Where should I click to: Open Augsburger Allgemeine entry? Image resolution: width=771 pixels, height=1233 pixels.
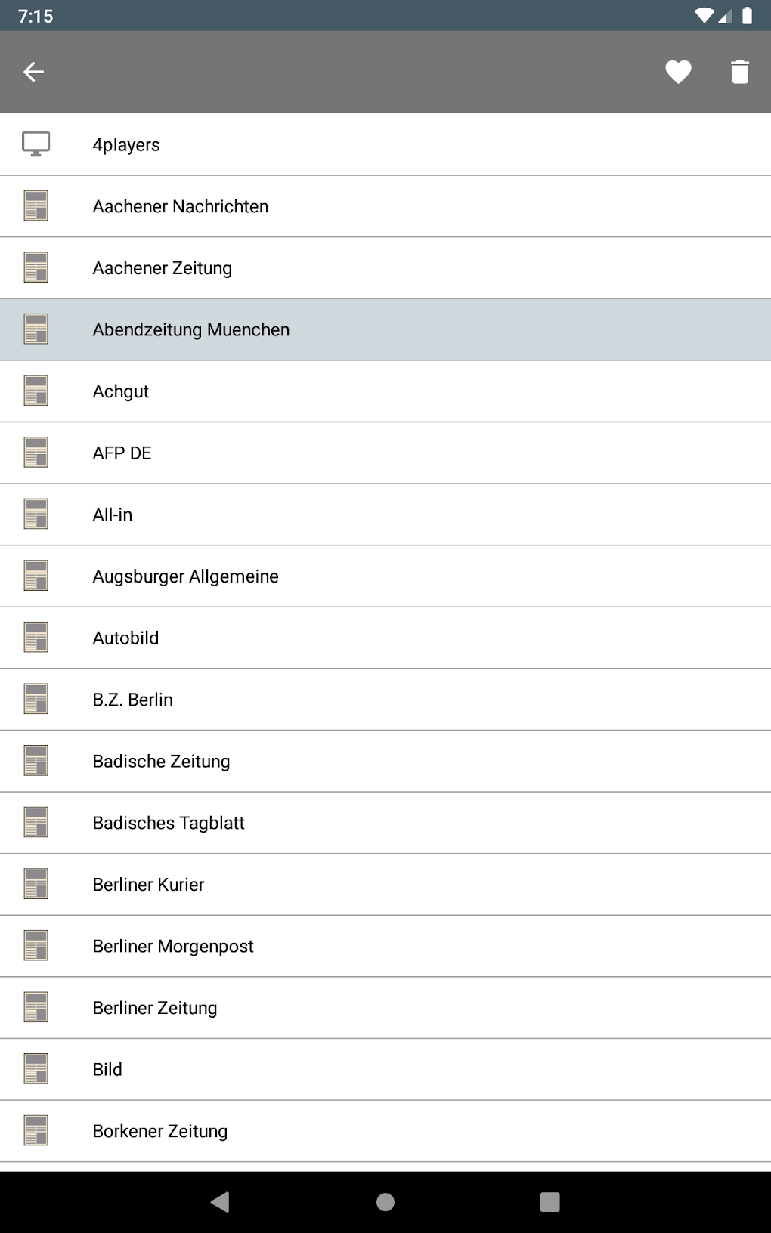pos(186,576)
